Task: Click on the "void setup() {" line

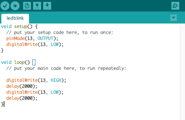Action: [x=19, y=27]
